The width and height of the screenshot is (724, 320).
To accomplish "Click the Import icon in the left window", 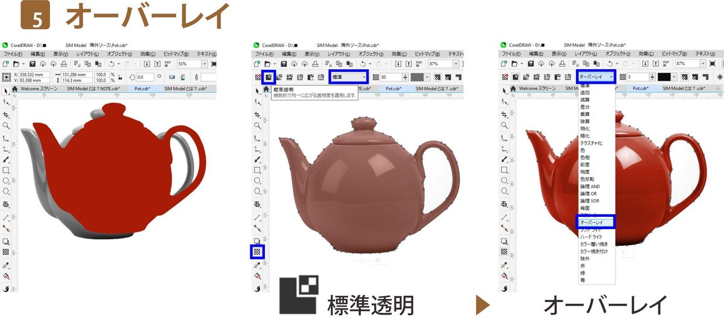I will (x=147, y=63).
